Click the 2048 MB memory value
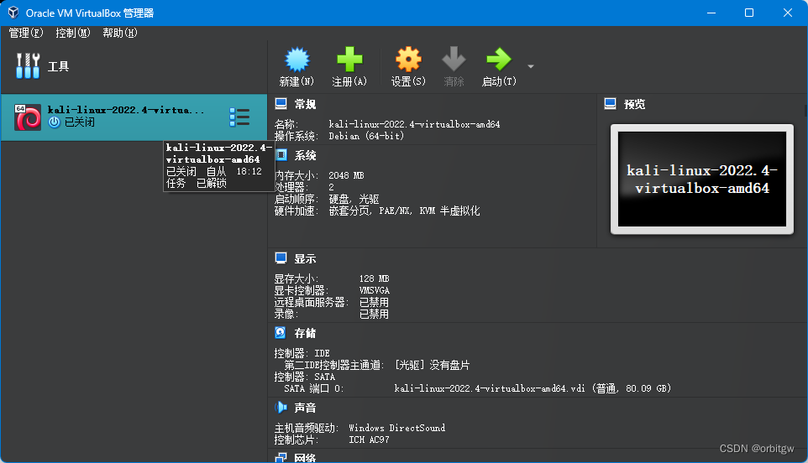 [x=346, y=175]
